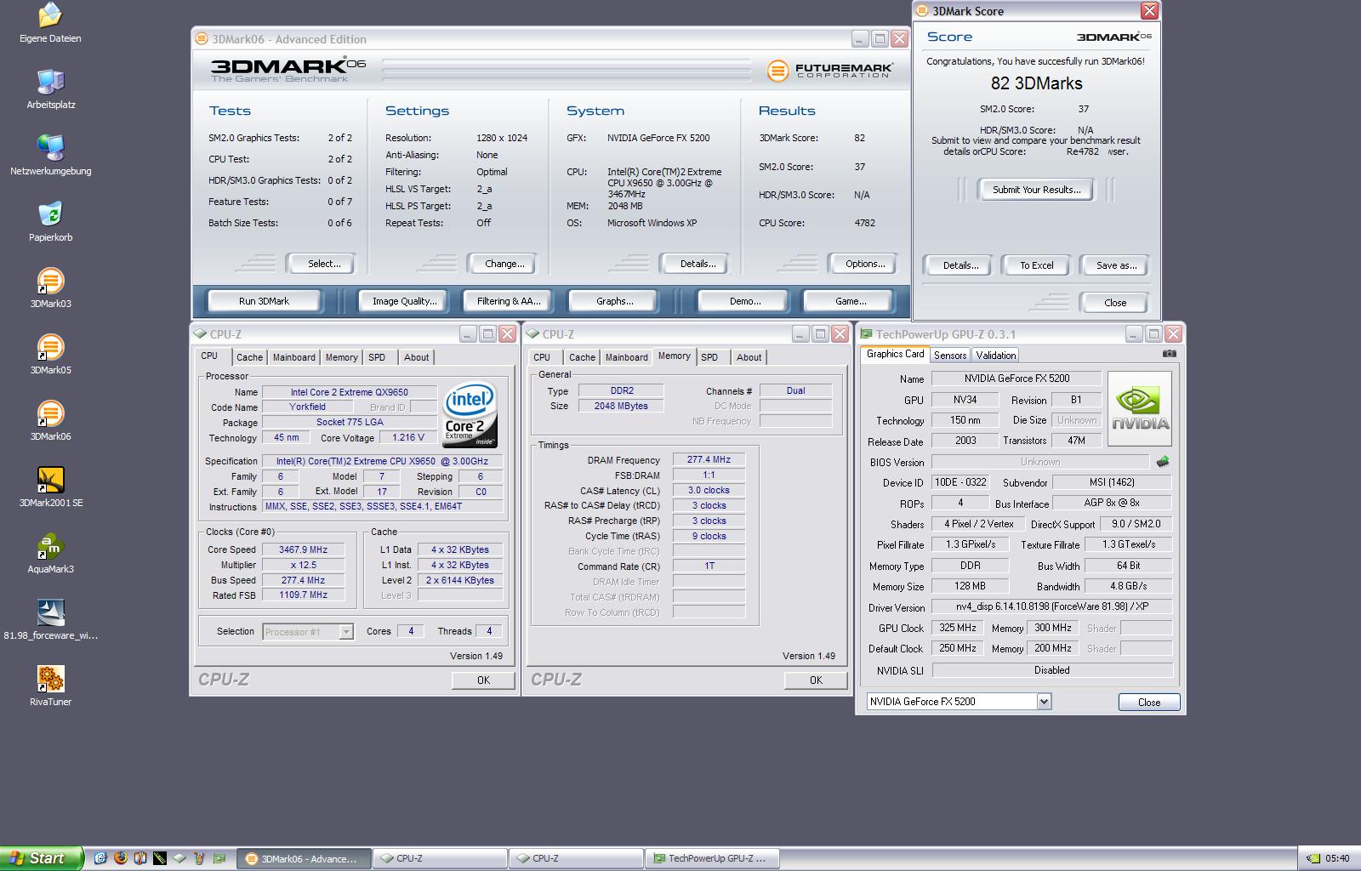Click the 82 3DMarks score text

(x=1036, y=83)
